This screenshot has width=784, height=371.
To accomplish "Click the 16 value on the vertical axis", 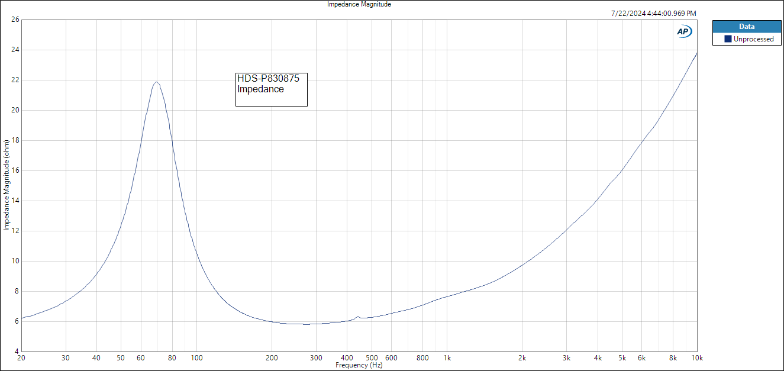I will (15, 170).
